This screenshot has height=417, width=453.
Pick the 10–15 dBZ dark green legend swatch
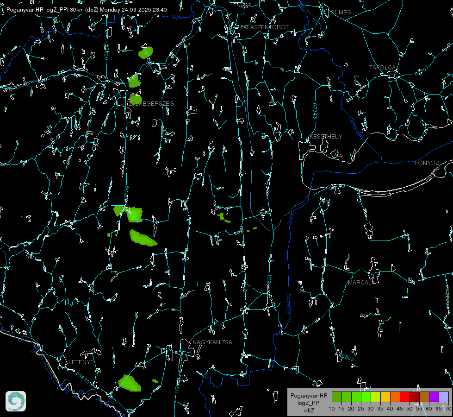click(x=337, y=397)
